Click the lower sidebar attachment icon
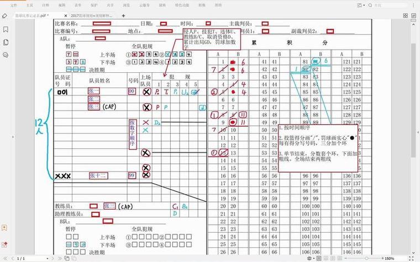This screenshot has height=262, width=420. point(4,228)
